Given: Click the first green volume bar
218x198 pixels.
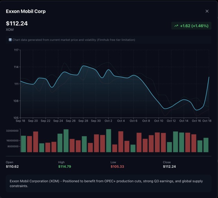Looking at the screenshot, I should [24, 144].
